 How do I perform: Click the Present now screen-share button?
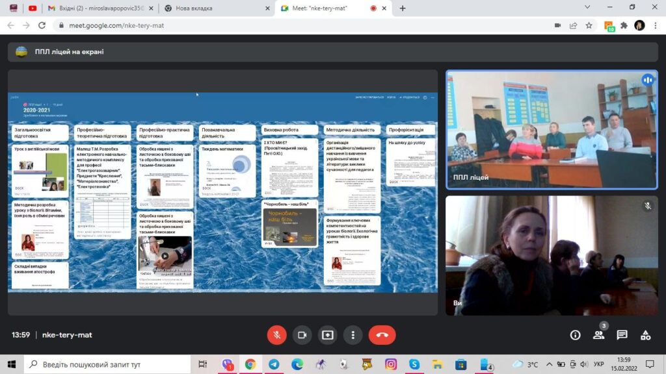[327, 335]
